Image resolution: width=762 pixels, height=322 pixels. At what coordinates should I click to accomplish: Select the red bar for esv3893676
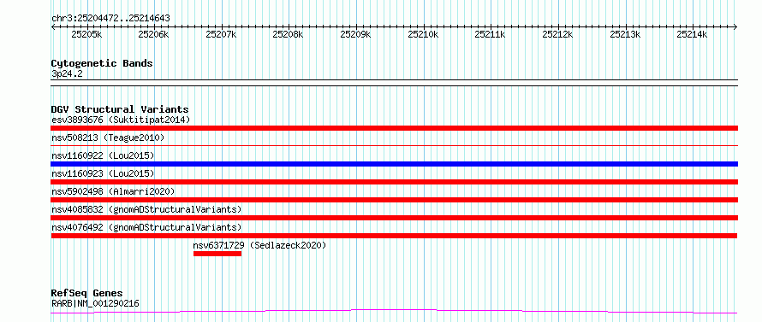395,128
